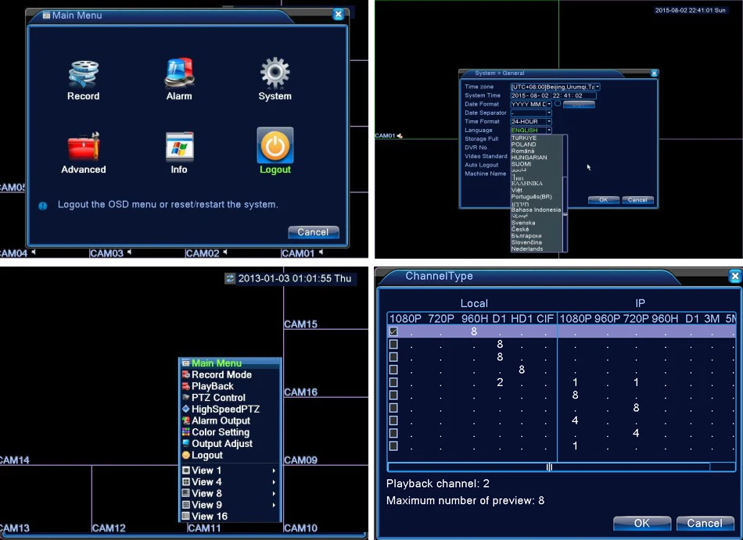Click the speaker icon beside CAM04
The image size is (743, 540).
coord(34,252)
